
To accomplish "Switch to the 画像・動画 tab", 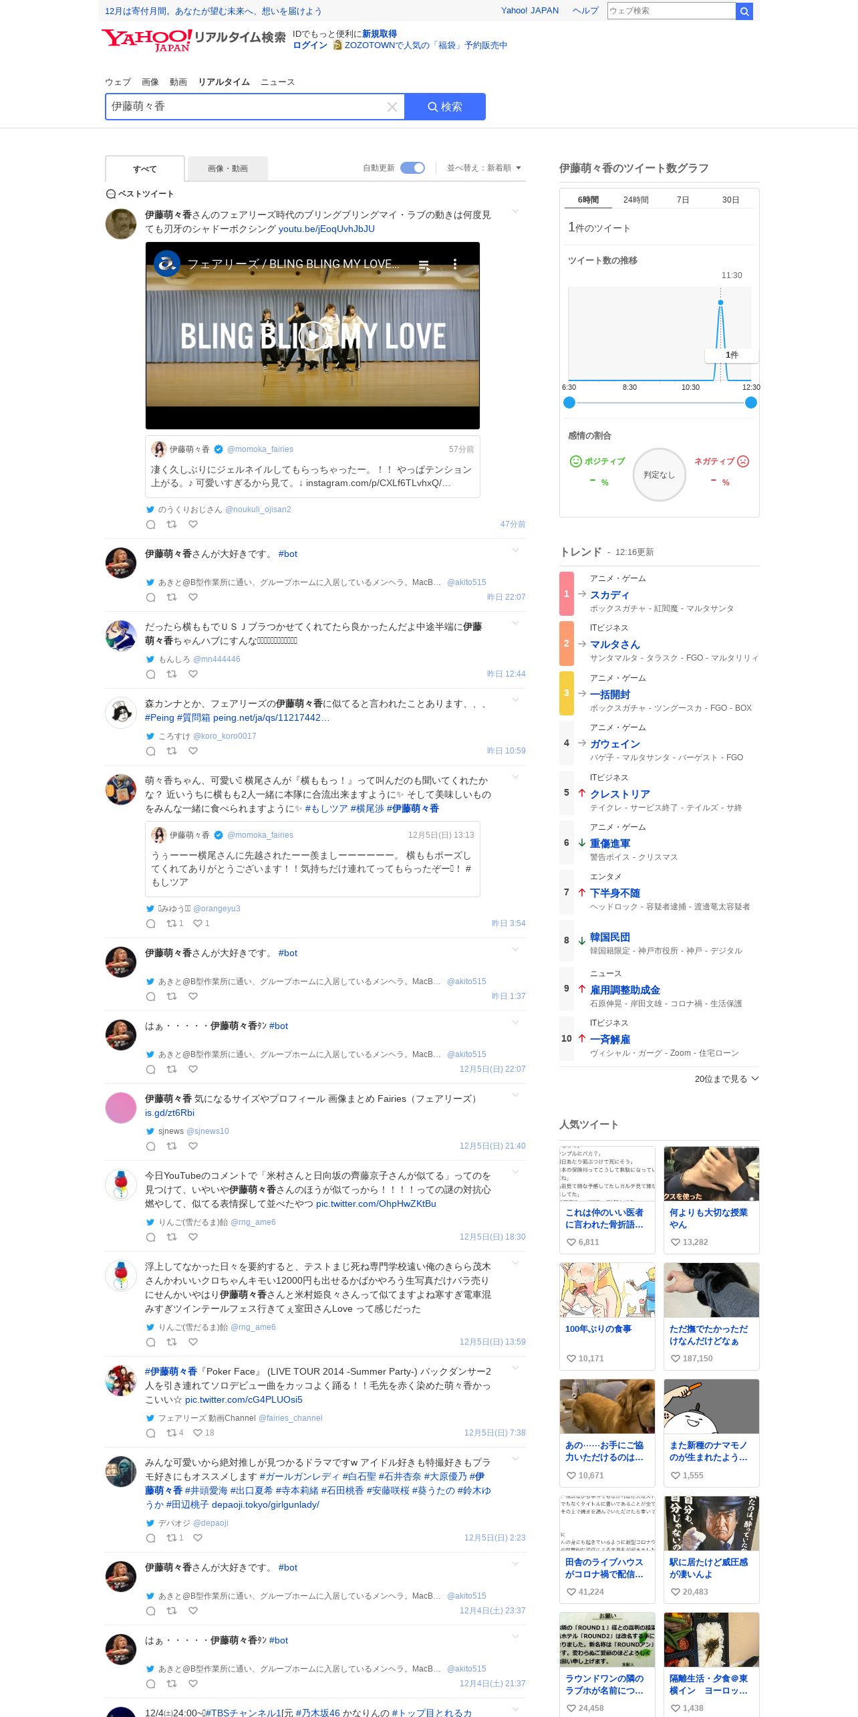I will tap(228, 168).
